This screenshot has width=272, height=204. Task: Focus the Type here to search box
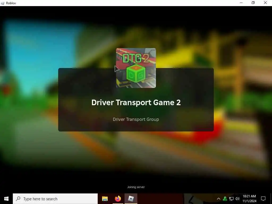(55, 199)
